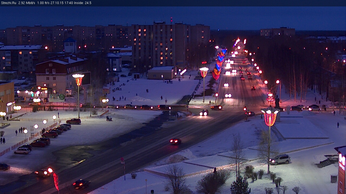Click the "Strezhi.Ru" overlay text
Image resolution: width=346 pixels, height=194 pixels.
(8, 3)
